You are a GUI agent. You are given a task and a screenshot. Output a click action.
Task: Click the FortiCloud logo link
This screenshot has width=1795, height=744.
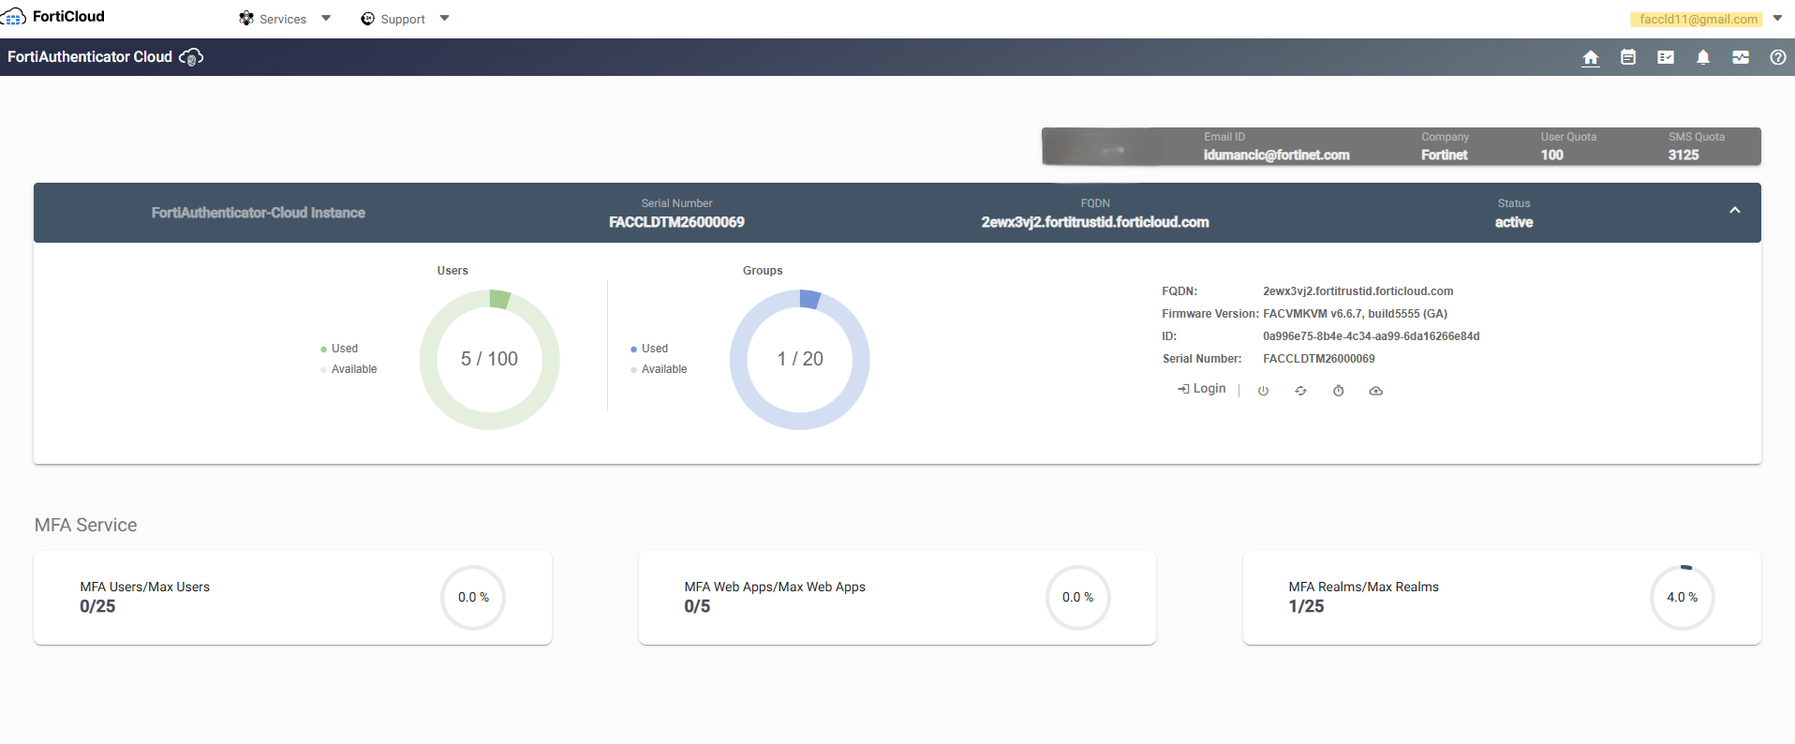tap(53, 17)
